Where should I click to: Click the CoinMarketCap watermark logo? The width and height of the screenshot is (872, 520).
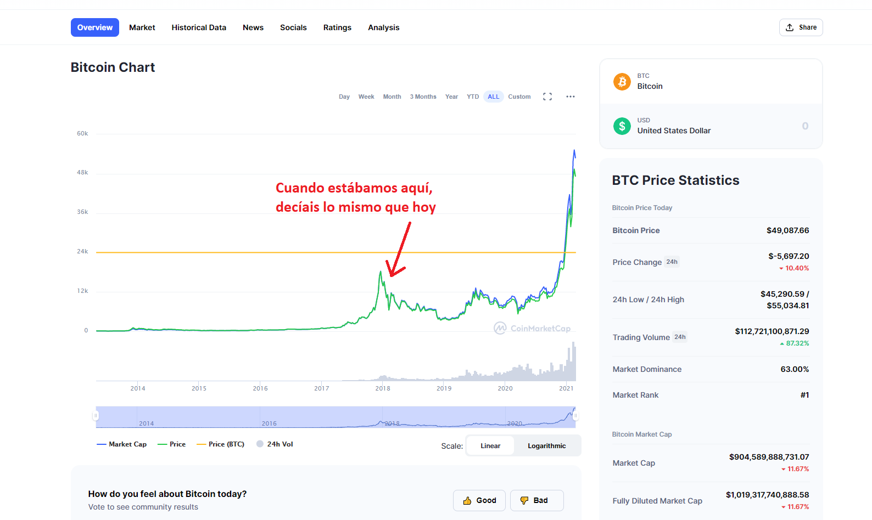coord(500,328)
